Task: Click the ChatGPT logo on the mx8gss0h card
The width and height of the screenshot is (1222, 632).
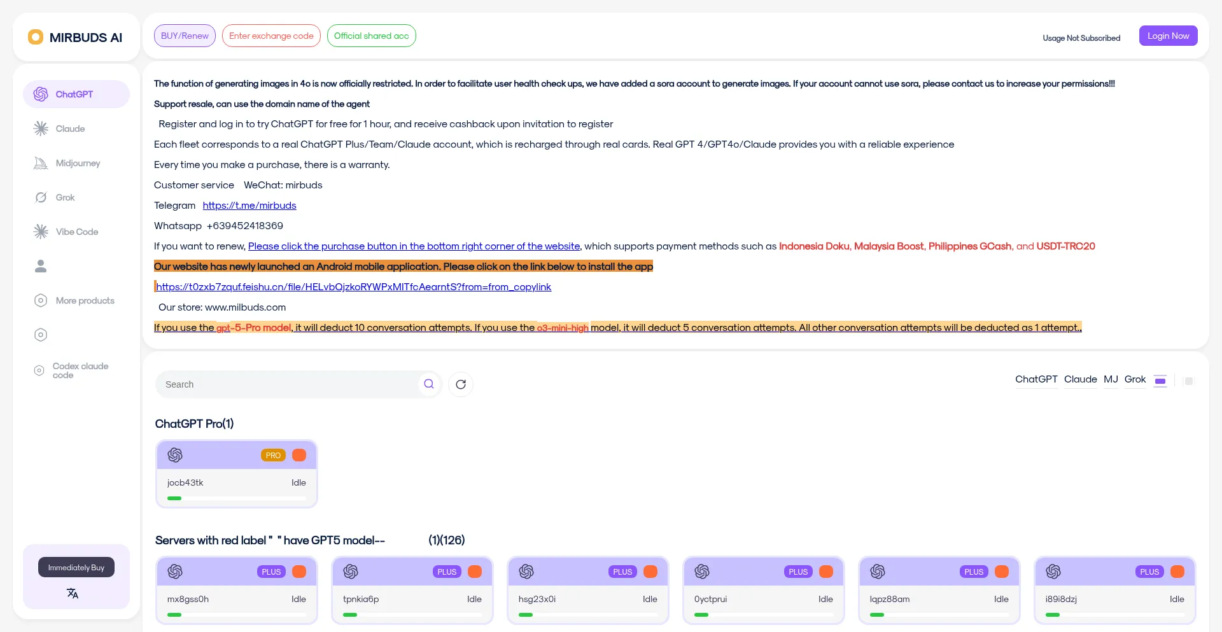Action: [175, 572]
